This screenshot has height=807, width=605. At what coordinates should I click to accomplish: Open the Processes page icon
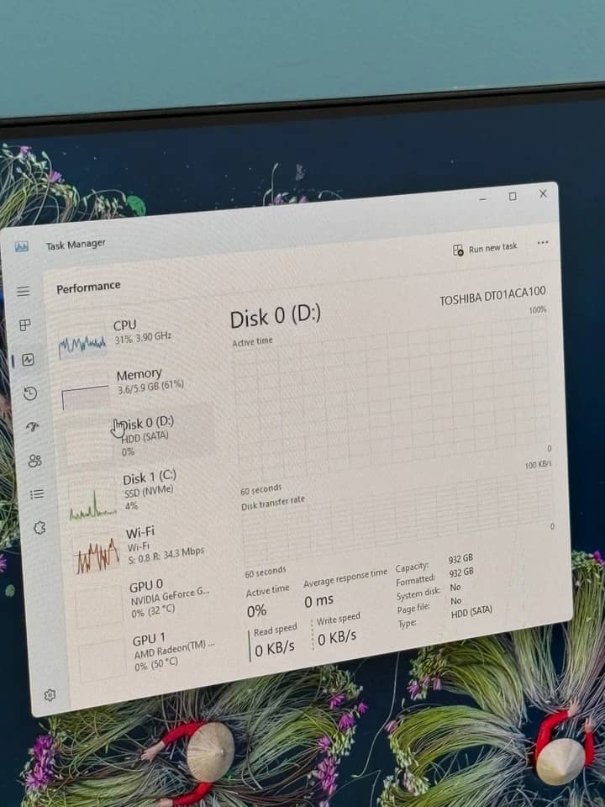(25, 324)
